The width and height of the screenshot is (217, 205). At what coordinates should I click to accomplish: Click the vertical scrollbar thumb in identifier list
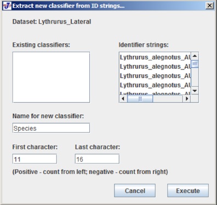195,64
